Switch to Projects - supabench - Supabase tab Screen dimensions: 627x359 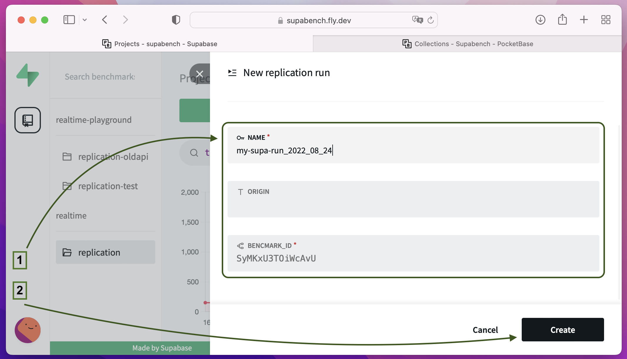tap(160, 44)
